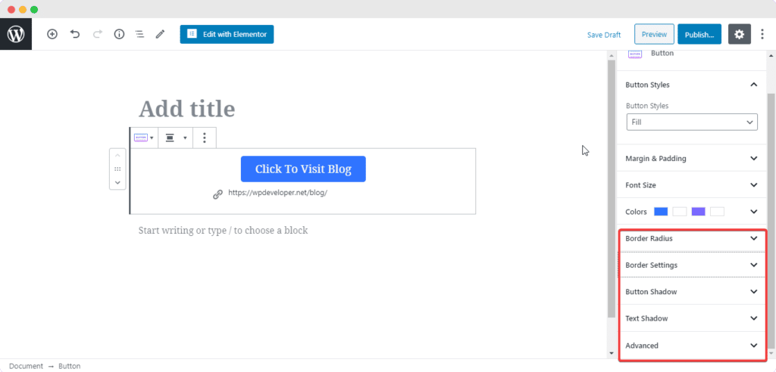Viewport: 776px width, 372px height.
Task: Click the Save Draft link
Action: pyautogui.click(x=603, y=35)
